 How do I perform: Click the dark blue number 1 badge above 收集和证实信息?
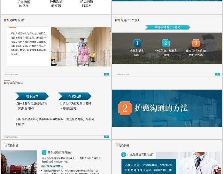(x=137, y=43)
